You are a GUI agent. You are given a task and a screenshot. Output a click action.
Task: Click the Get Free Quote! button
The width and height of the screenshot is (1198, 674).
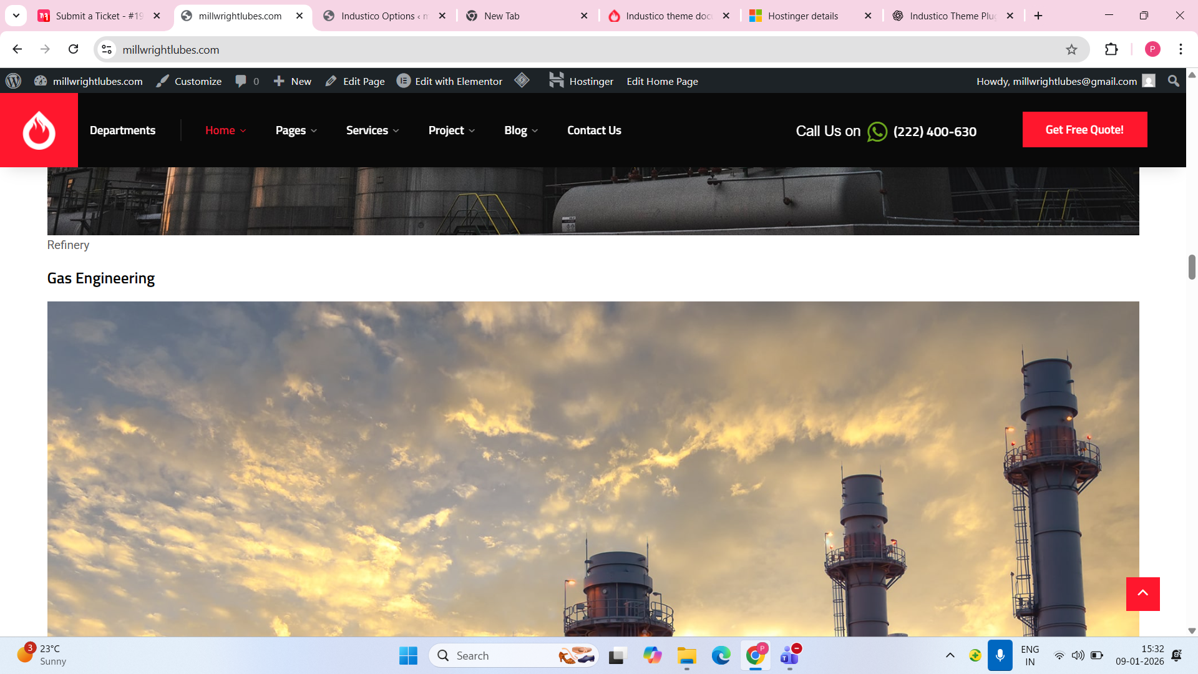[1084, 130]
